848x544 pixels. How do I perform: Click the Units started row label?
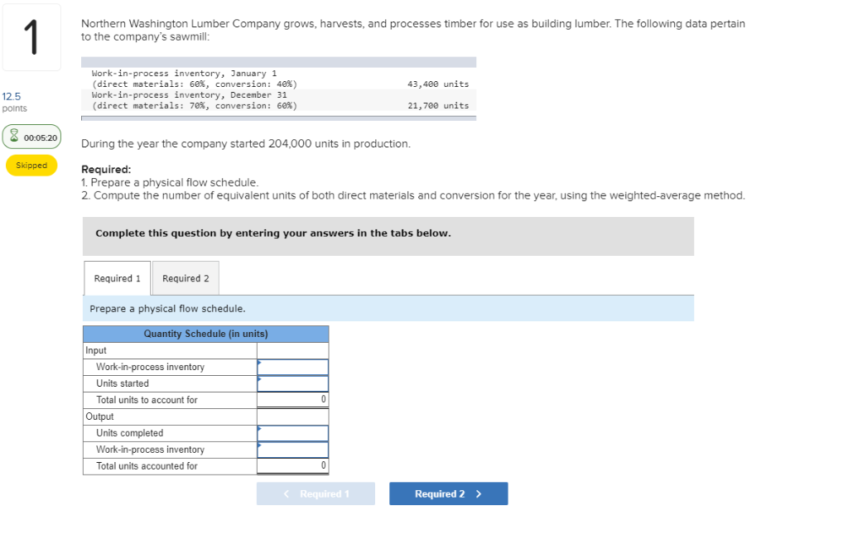click(x=123, y=383)
